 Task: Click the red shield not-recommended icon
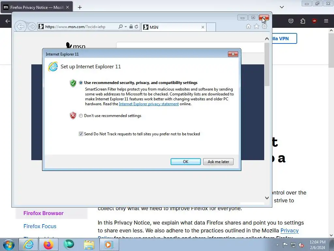73,115
